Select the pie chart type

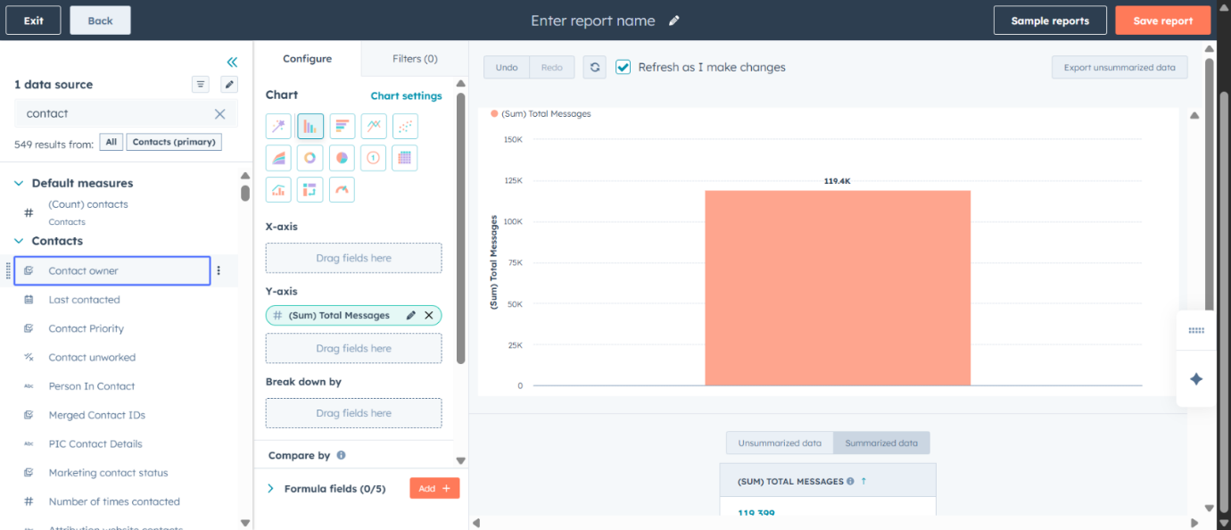tap(342, 158)
